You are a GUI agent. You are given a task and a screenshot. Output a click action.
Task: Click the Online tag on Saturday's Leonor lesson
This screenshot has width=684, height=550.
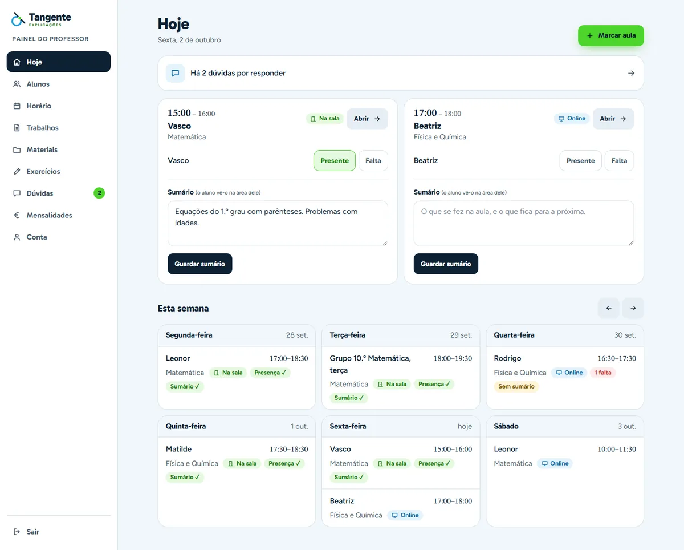click(555, 463)
